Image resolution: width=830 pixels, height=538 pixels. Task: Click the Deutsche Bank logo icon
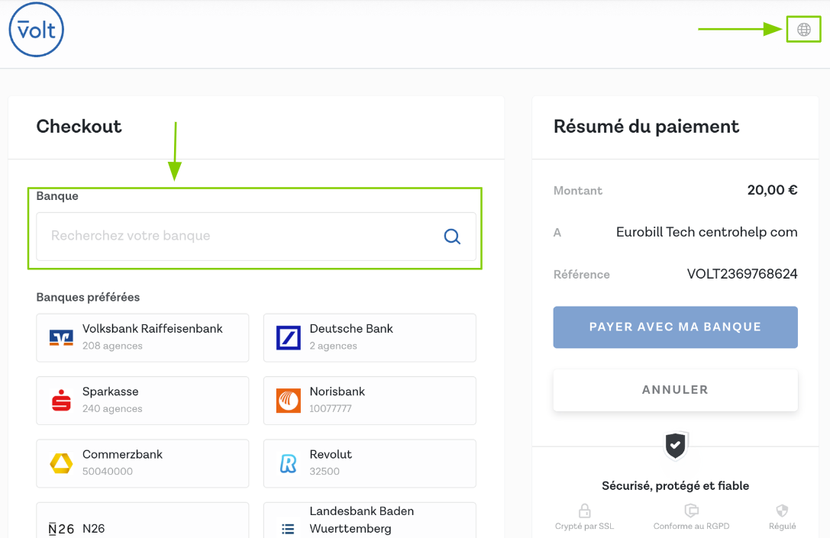[288, 337]
